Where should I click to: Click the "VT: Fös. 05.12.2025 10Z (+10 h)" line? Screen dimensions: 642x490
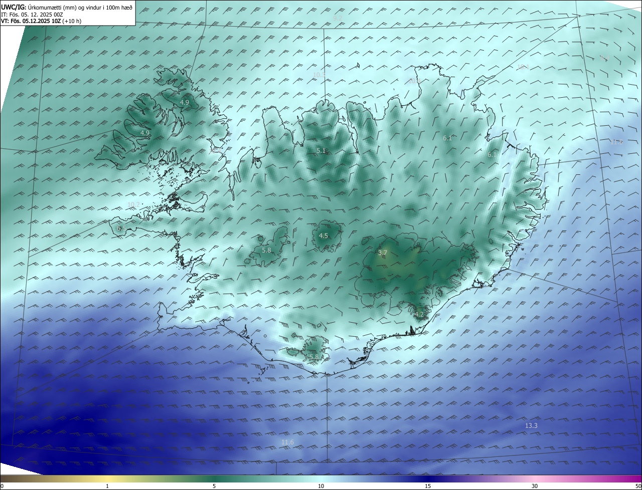click(x=41, y=21)
